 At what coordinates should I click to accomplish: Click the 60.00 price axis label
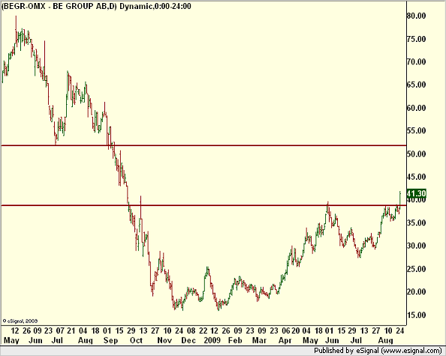click(x=417, y=108)
